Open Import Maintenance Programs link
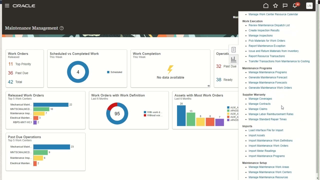This screenshot has width=320, height=180. coord(267,156)
